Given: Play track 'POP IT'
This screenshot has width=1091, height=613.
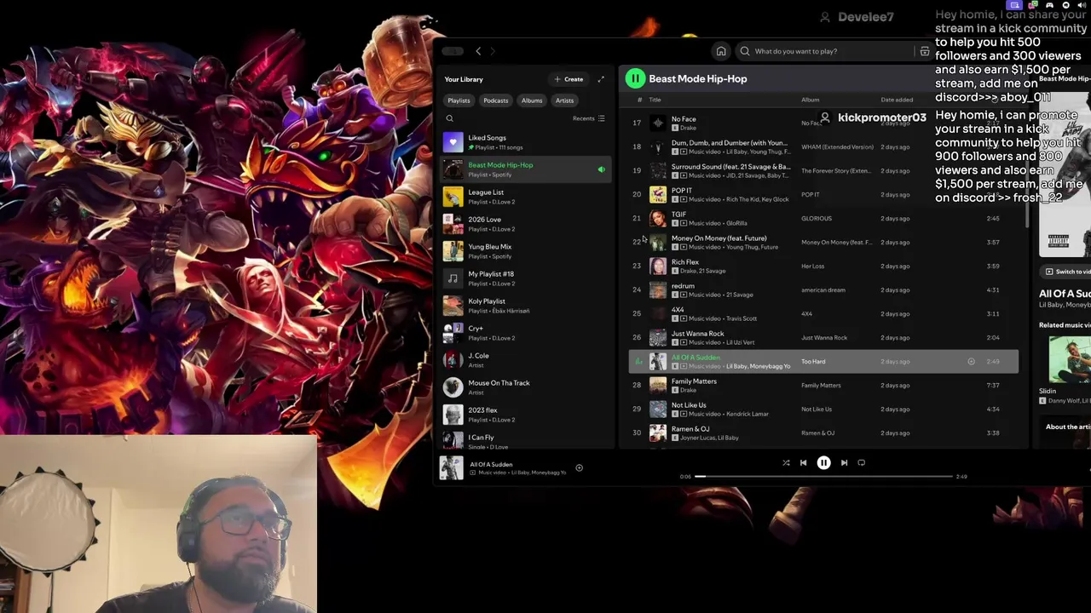Looking at the screenshot, I should coord(823,194).
